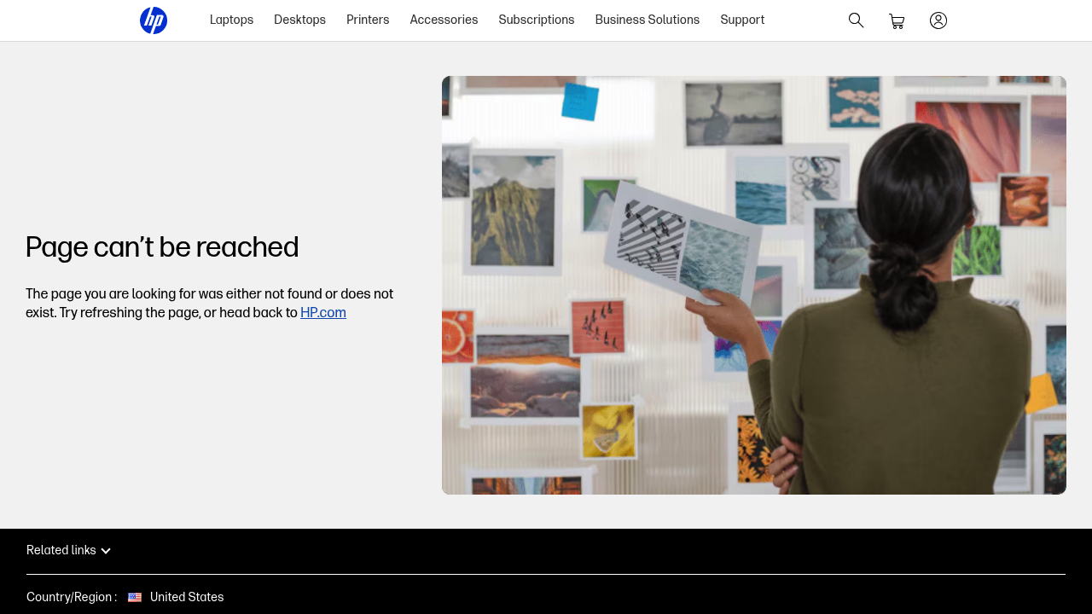Viewport: 1092px width, 614px height.
Task: Expand the Related links section
Action: tap(68, 550)
